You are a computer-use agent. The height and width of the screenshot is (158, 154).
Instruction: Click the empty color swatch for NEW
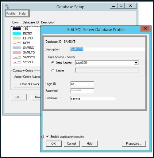(x=17, y=43)
